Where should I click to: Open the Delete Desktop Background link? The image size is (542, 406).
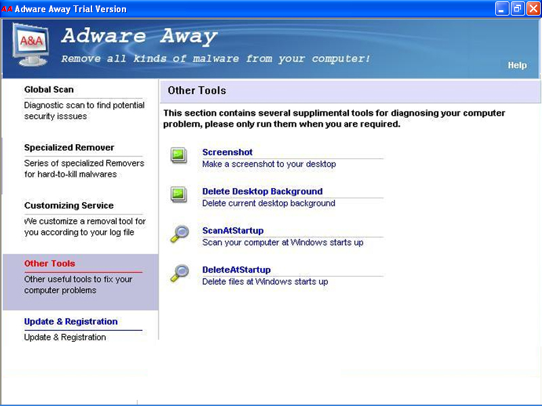[x=262, y=191]
